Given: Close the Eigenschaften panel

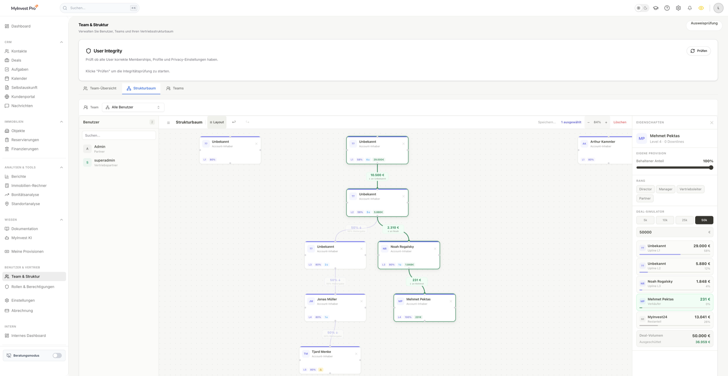Looking at the screenshot, I should (x=712, y=123).
